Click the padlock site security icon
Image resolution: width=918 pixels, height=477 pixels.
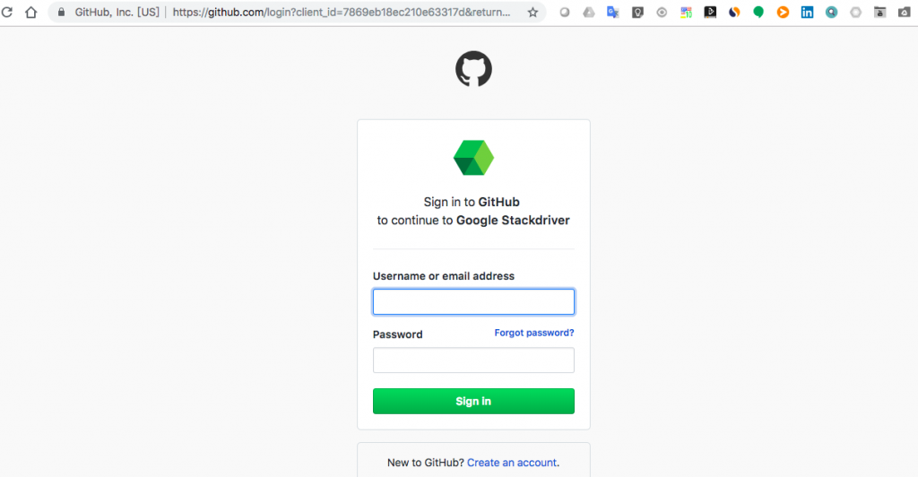[61, 13]
